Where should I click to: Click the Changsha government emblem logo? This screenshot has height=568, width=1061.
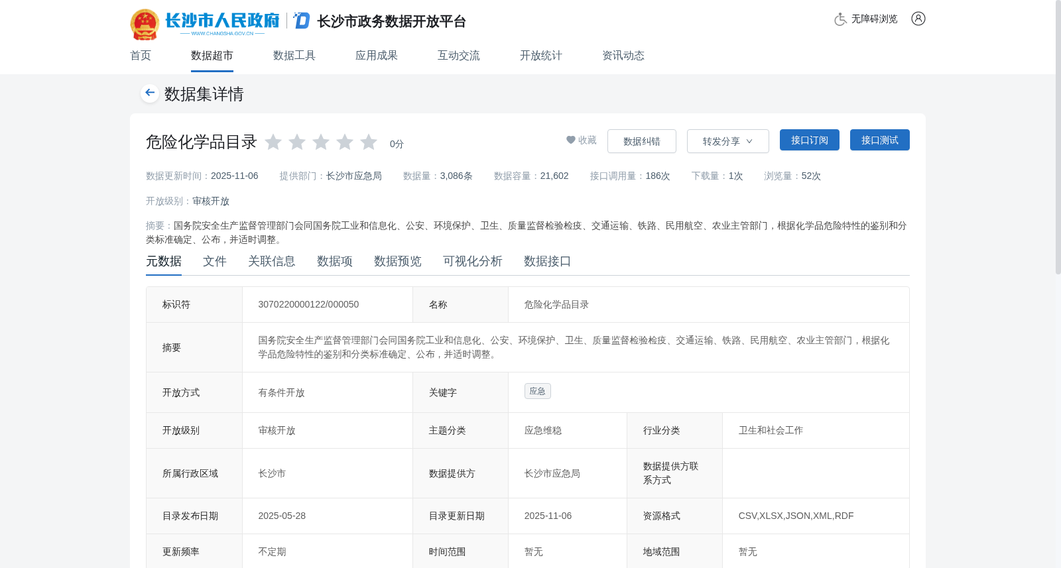(x=145, y=25)
